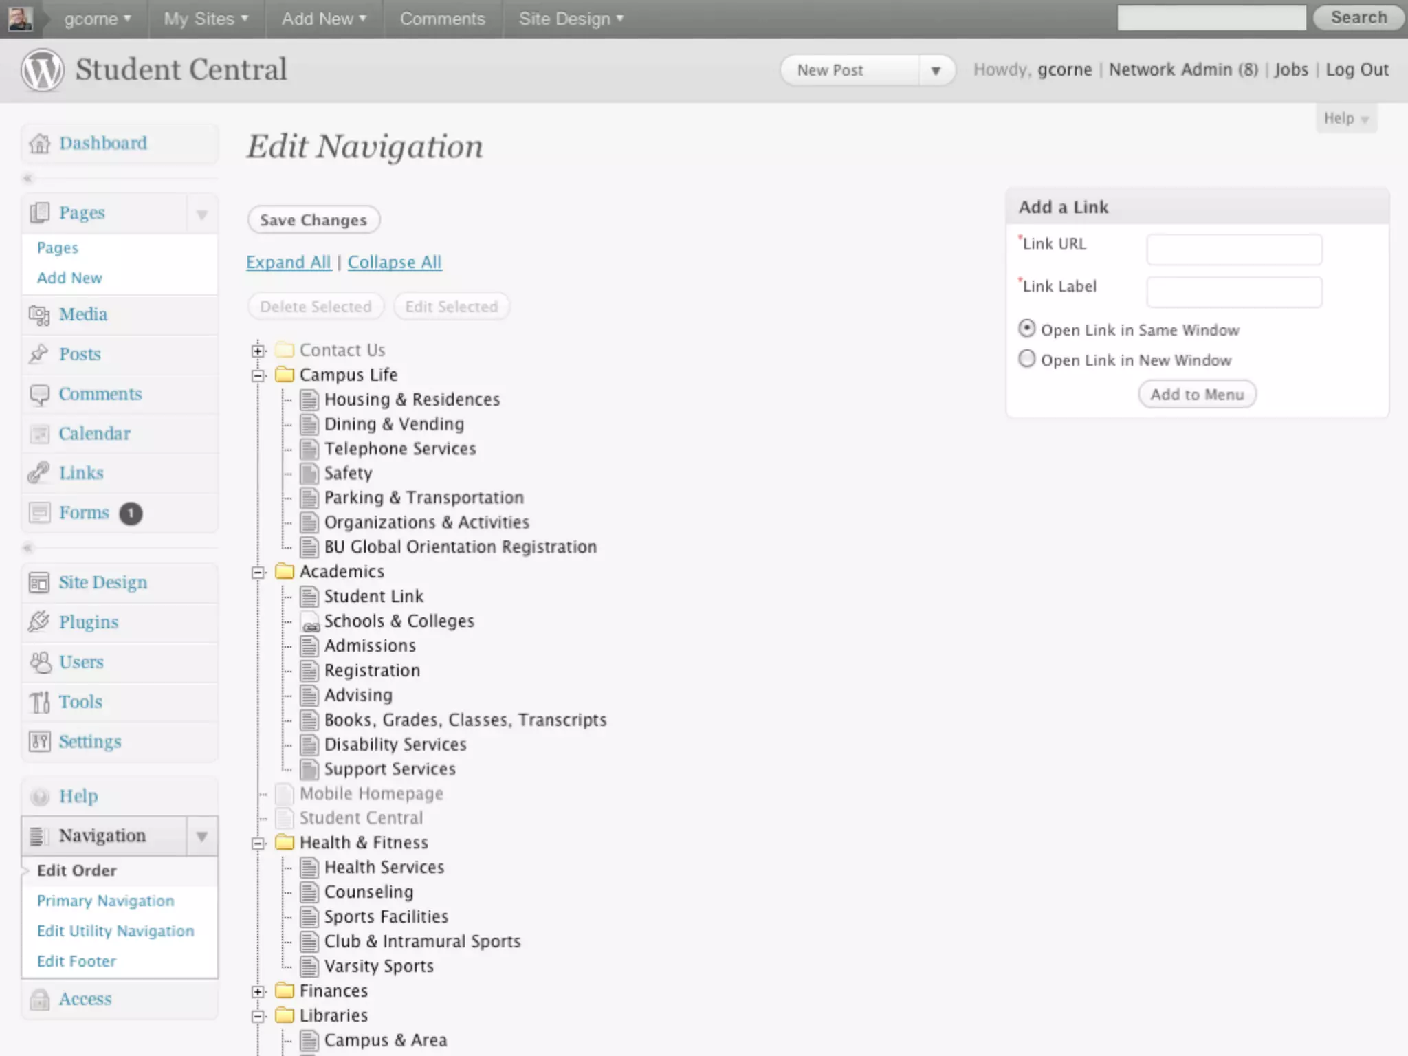Click the WordPress logo icon
Viewport: 1408px width, 1056px height.
click(41, 69)
